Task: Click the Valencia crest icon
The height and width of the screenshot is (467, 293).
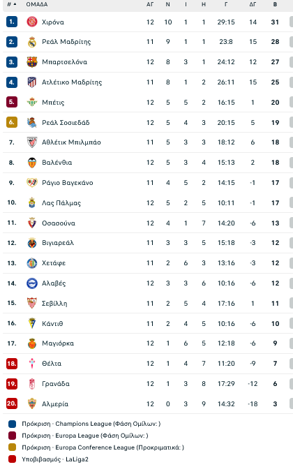Action: tap(32, 163)
